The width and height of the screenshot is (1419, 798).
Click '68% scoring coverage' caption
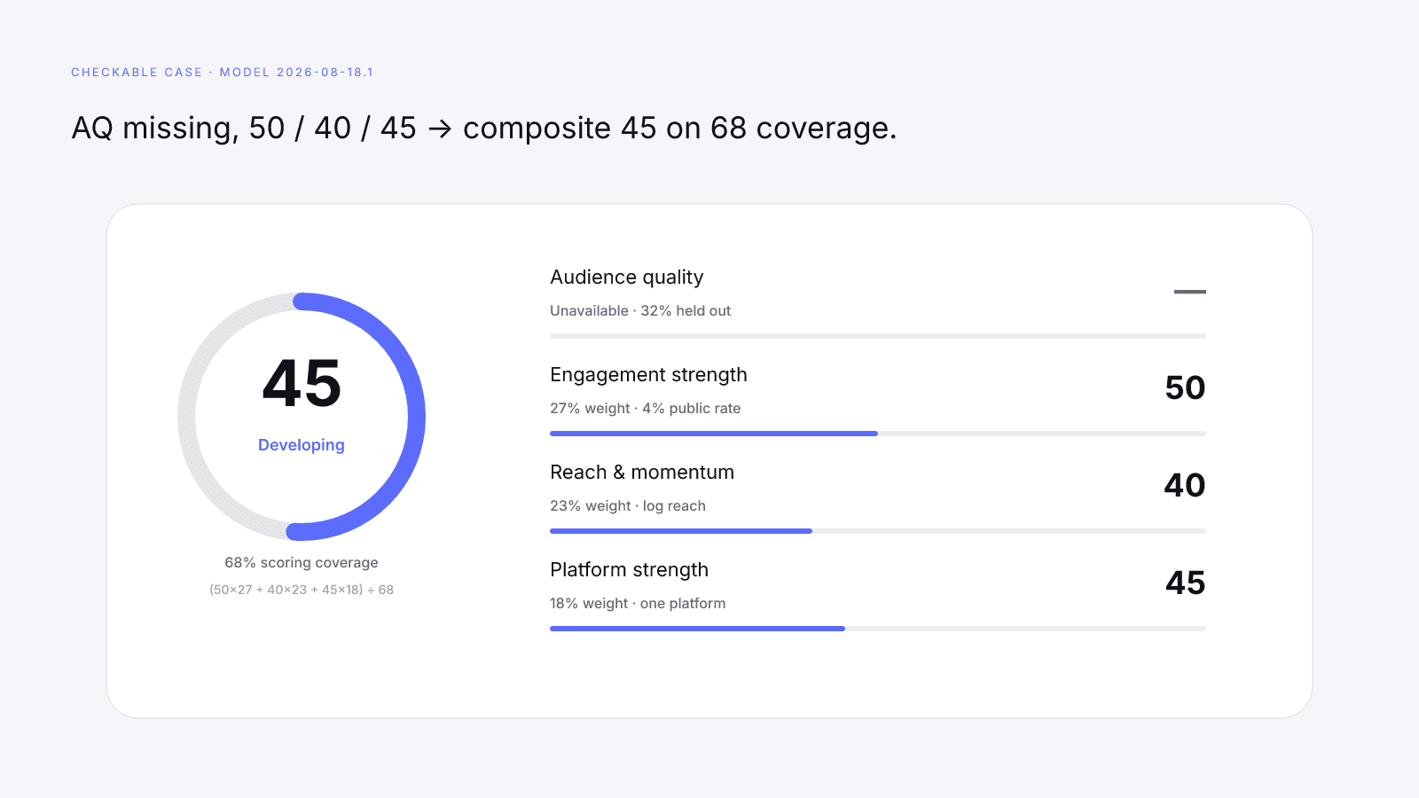(302, 562)
